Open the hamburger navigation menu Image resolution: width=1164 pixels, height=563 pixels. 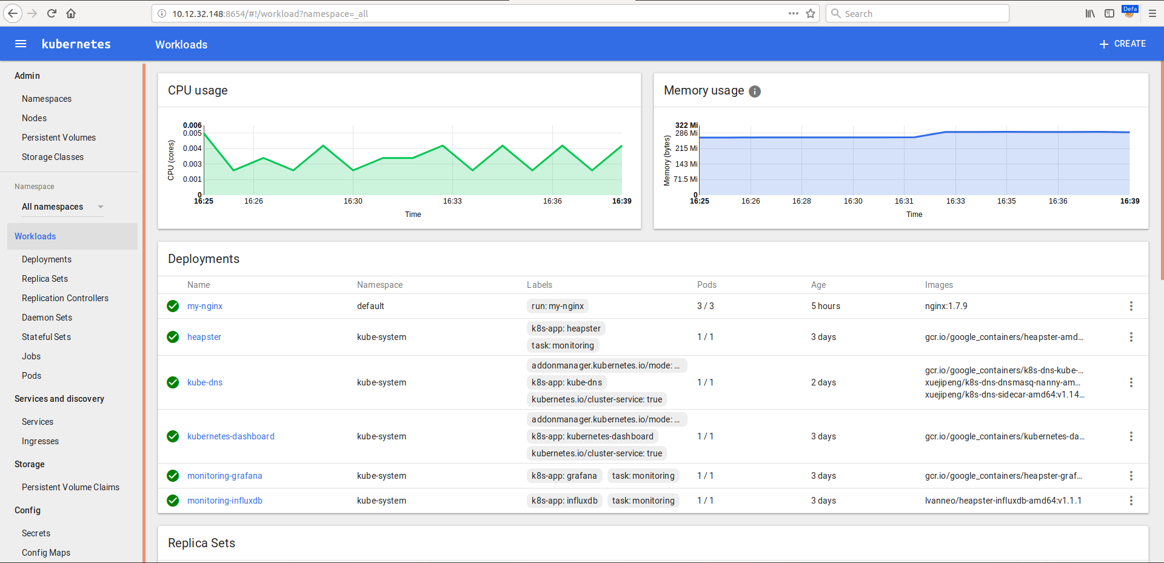pos(21,44)
